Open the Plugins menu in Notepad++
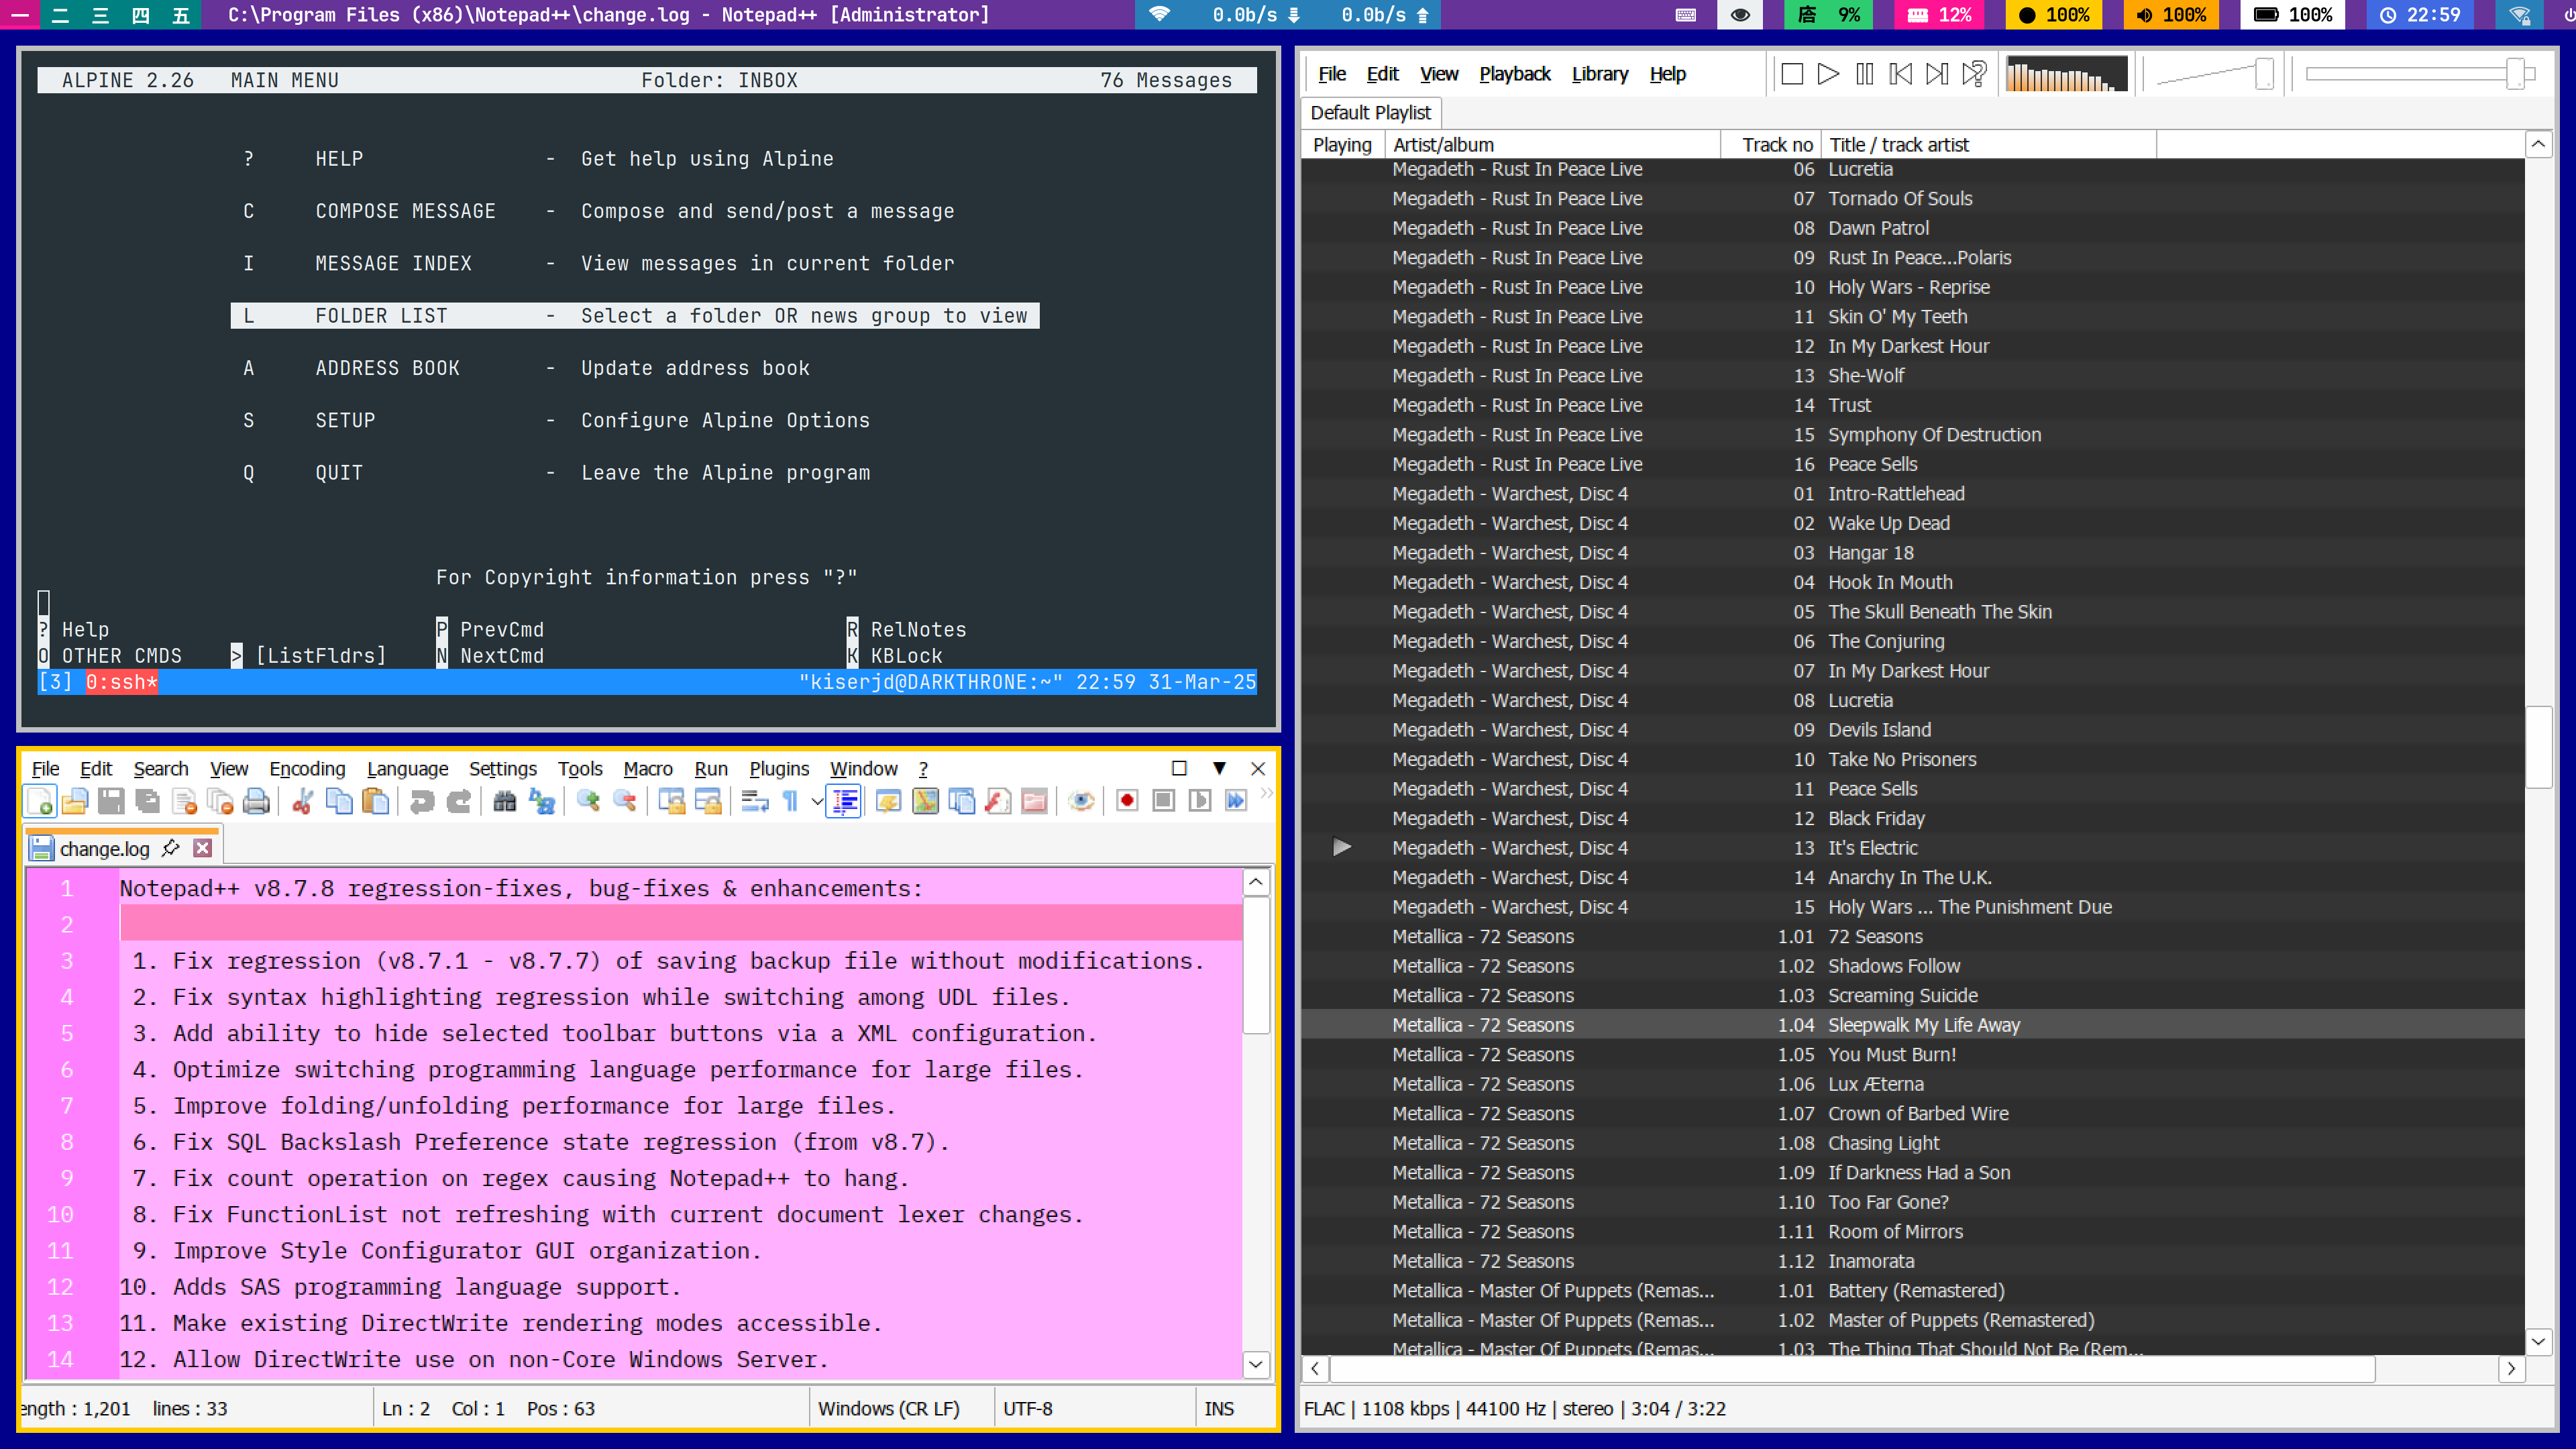 pos(779,768)
